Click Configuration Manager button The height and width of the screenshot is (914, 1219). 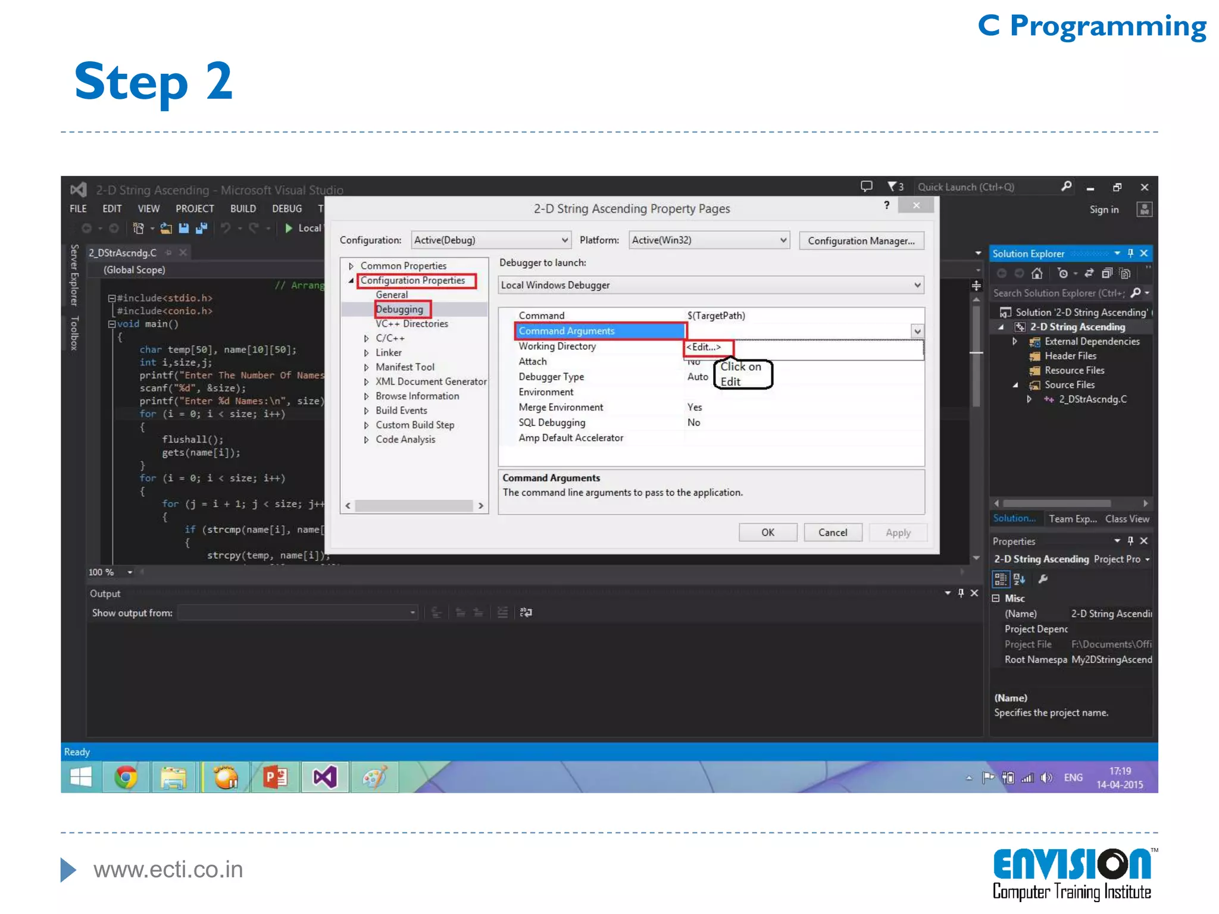pyautogui.click(x=861, y=241)
